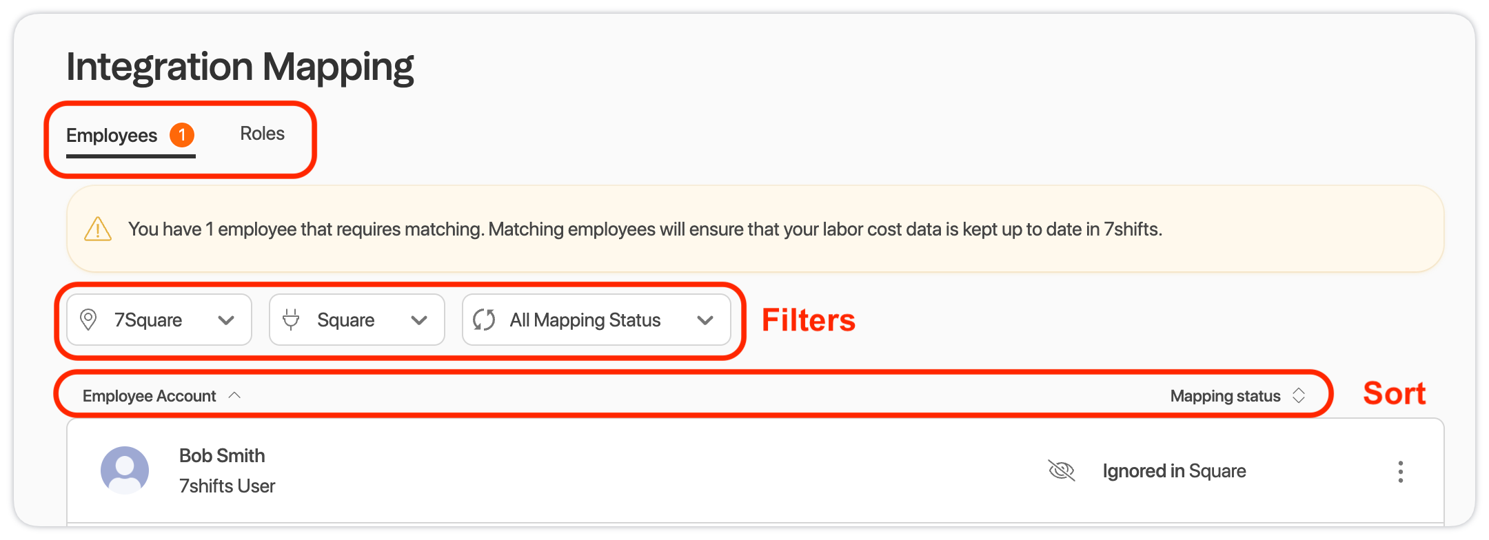Click the Bob Smith employee name
This screenshot has width=1489, height=540.
point(222,456)
